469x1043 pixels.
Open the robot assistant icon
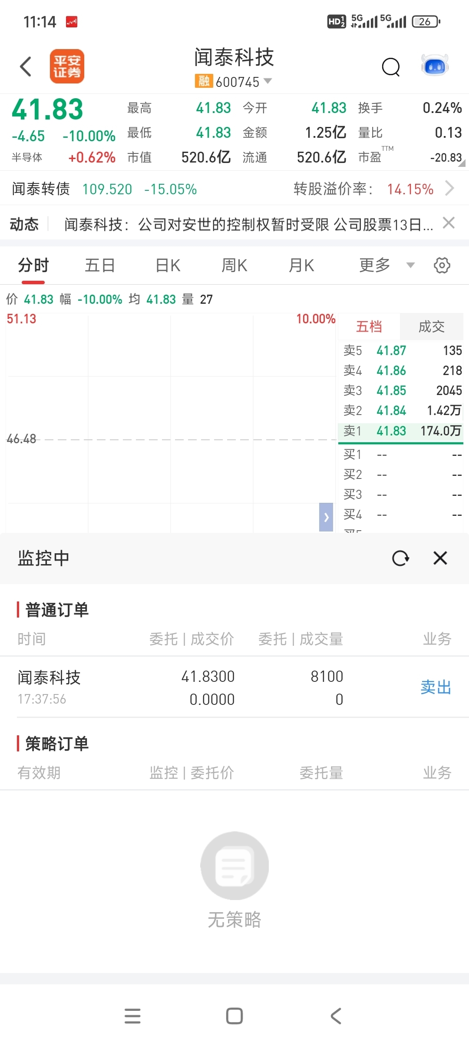(x=435, y=66)
